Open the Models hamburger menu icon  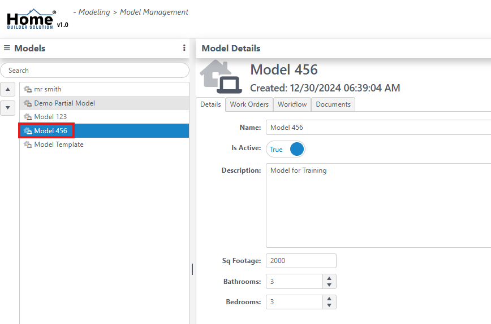(7, 48)
